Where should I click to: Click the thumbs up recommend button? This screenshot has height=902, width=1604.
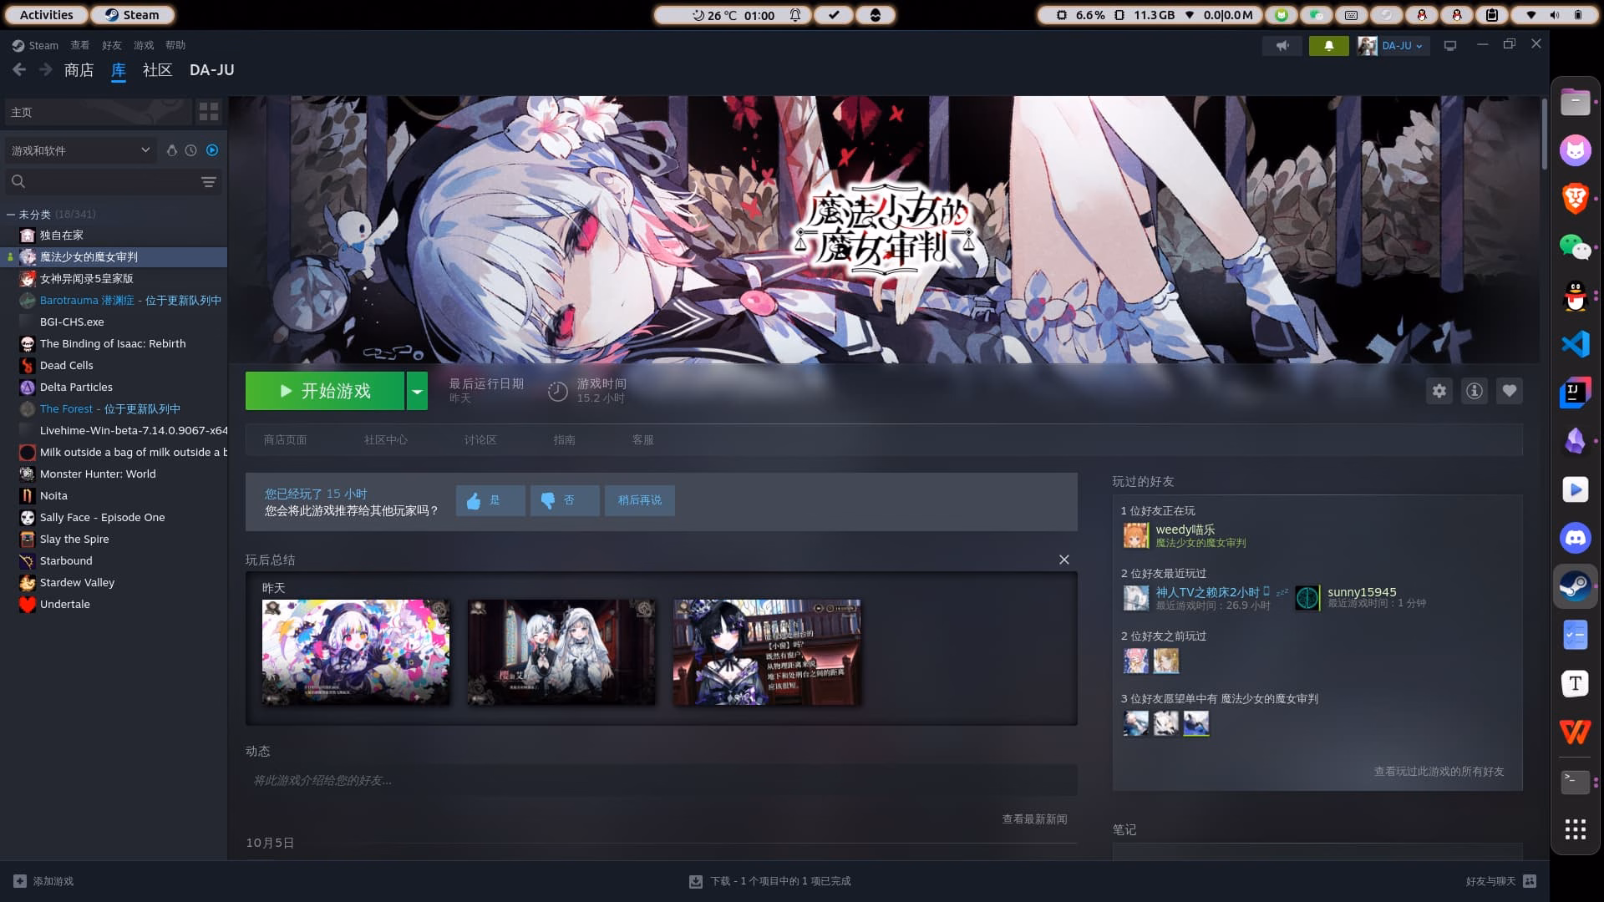[490, 500]
